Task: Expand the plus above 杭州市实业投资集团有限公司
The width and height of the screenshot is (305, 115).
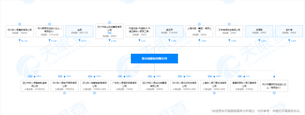Action: click(x=109, y=22)
